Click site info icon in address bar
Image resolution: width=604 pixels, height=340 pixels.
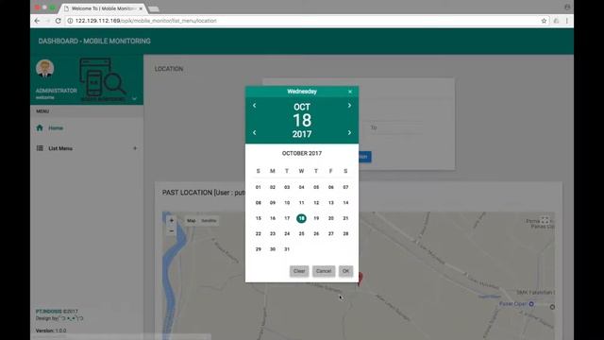70,21
